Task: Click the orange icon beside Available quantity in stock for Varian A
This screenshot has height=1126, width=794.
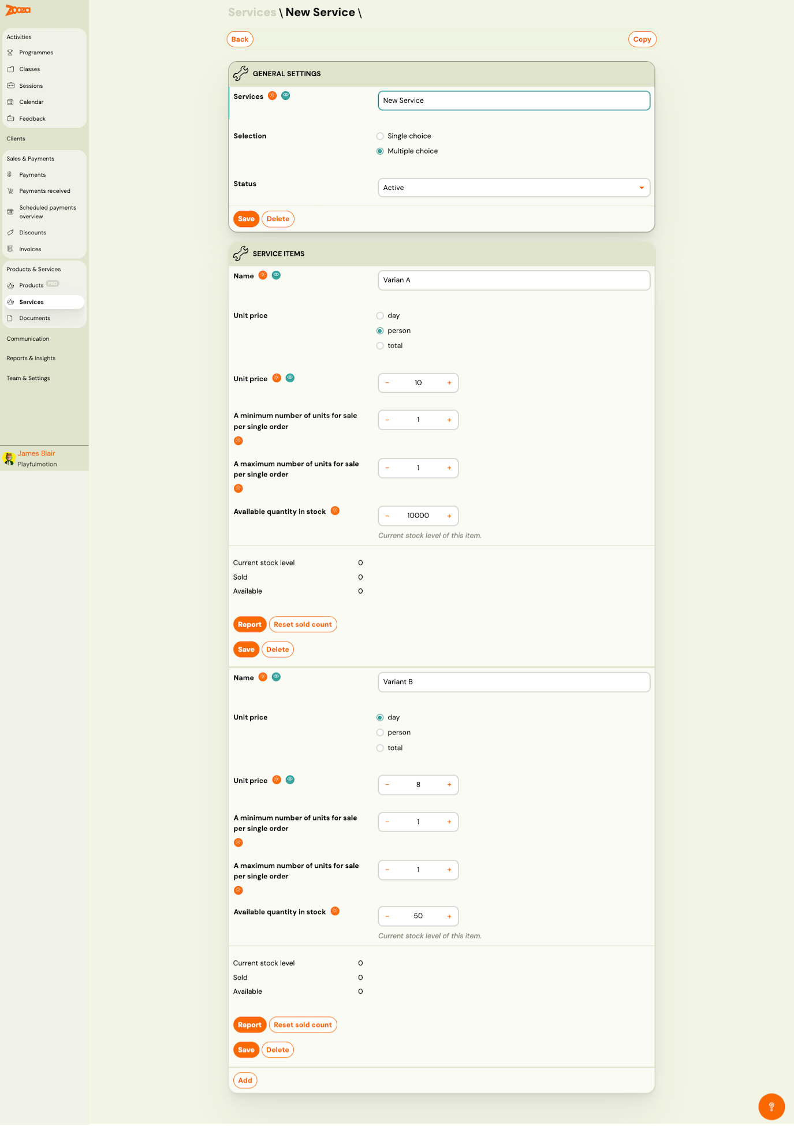Action: click(x=335, y=511)
